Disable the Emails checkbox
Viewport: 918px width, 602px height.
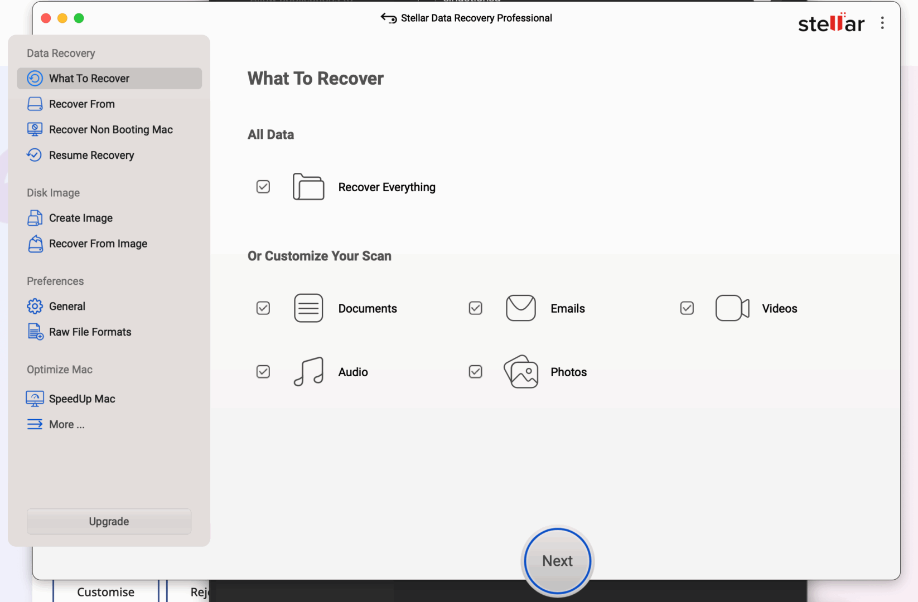pyautogui.click(x=475, y=308)
